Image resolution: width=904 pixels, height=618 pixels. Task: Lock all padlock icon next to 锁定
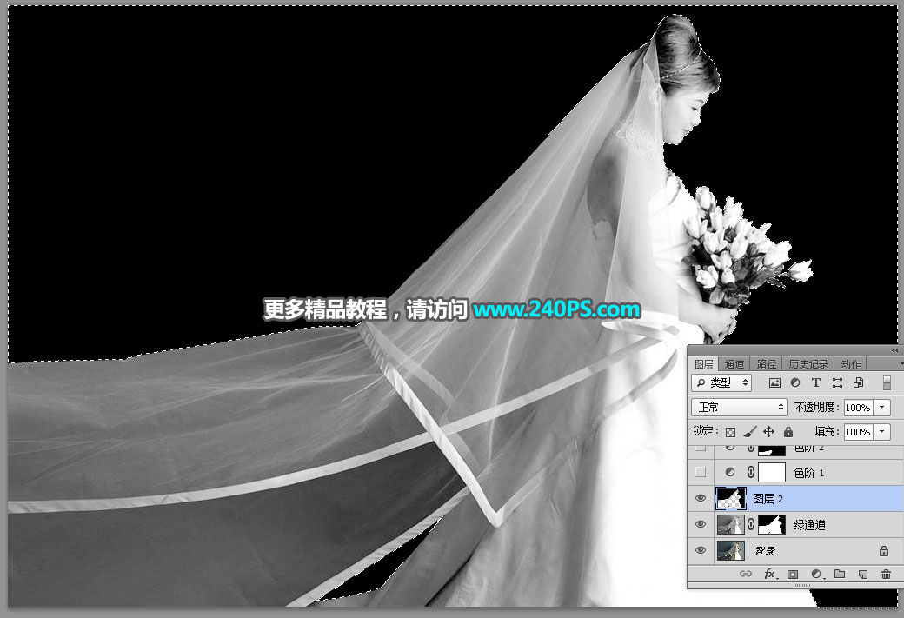788,432
